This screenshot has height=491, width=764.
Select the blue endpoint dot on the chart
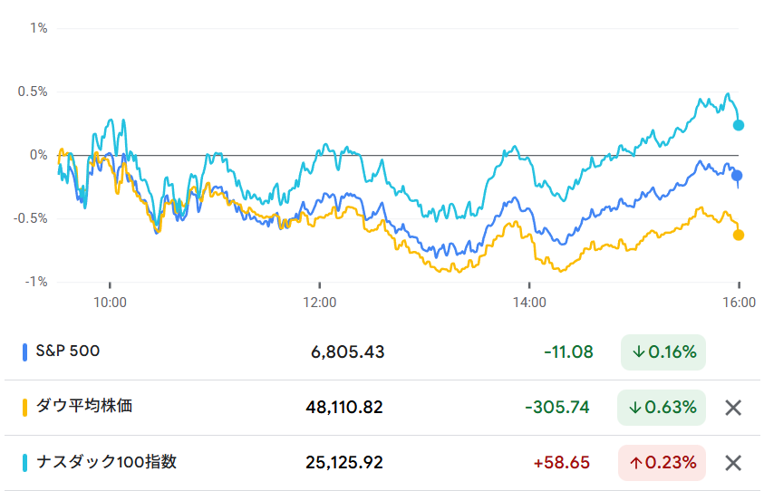tap(737, 176)
